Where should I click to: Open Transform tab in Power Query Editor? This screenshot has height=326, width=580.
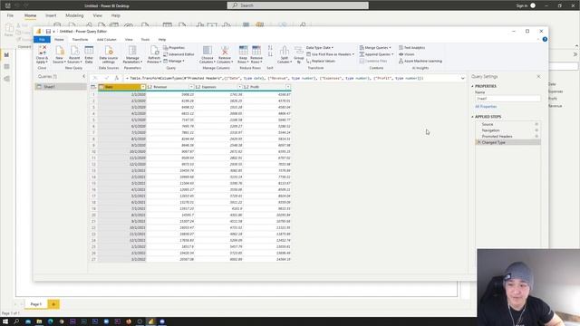point(80,40)
